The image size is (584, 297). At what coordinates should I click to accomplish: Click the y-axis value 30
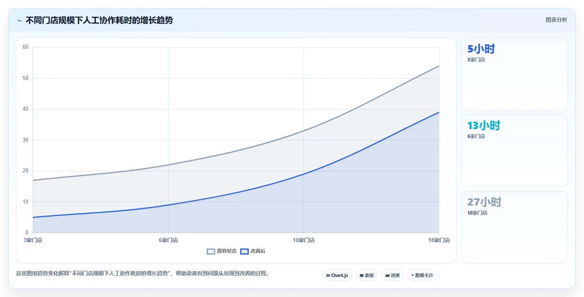click(x=25, y=140)
